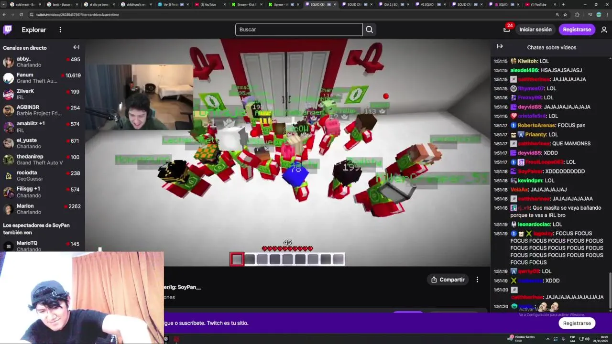The width and height of the screenshot is (612, 344).
Task: Click chat user deyvid85 JAJAJAAJAJAJAJA message
Action: pyautogui.click(x=567, y=107)
